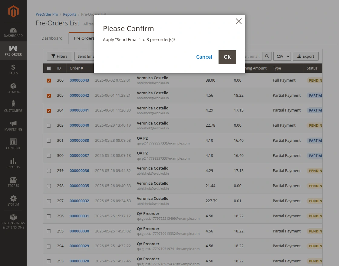339x266 pixels.
Task: Open order 000000029 link
Action: [x=79, y=246]
